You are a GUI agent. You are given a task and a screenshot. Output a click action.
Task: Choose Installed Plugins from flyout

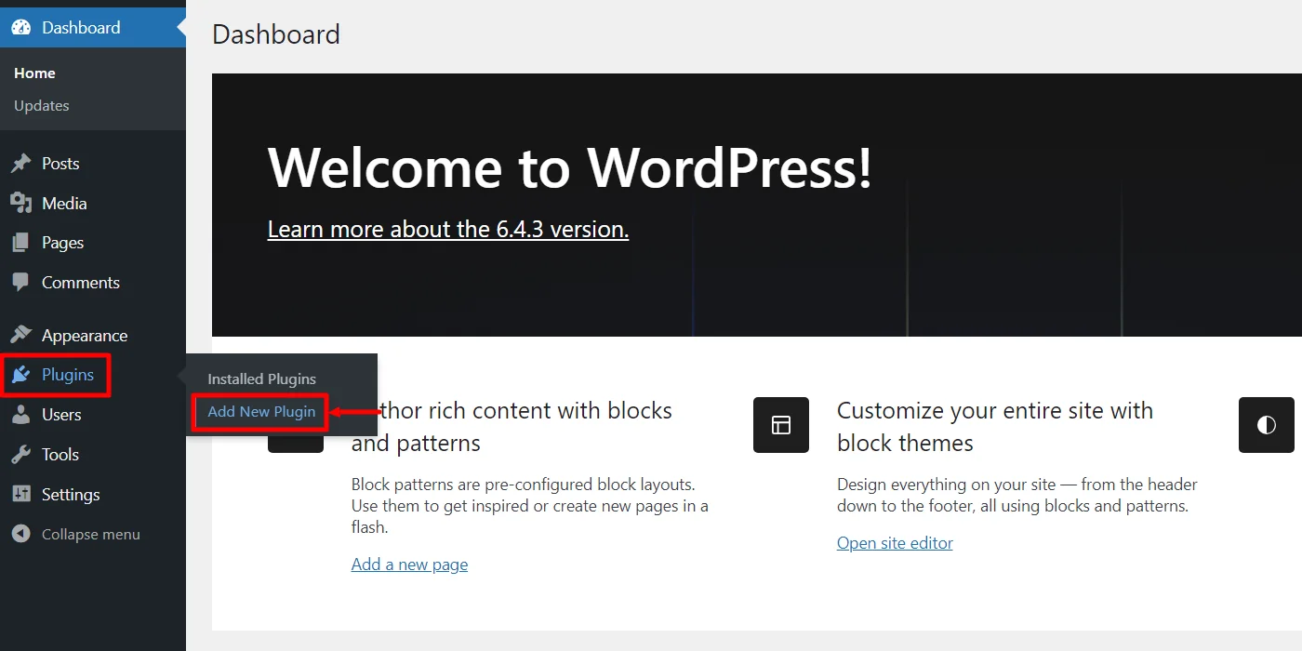[262, 379]
